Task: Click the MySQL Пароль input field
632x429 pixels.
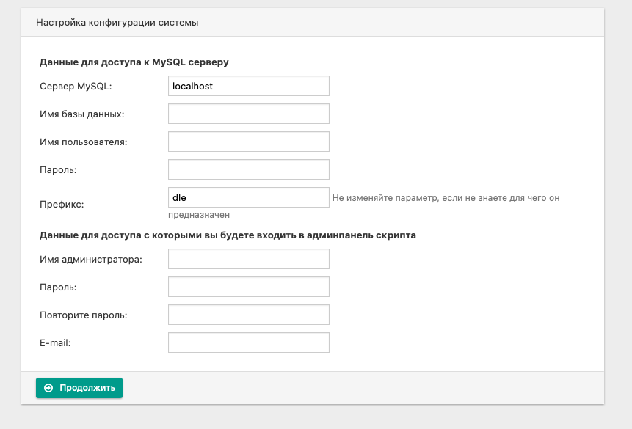Action: (249, 169)
